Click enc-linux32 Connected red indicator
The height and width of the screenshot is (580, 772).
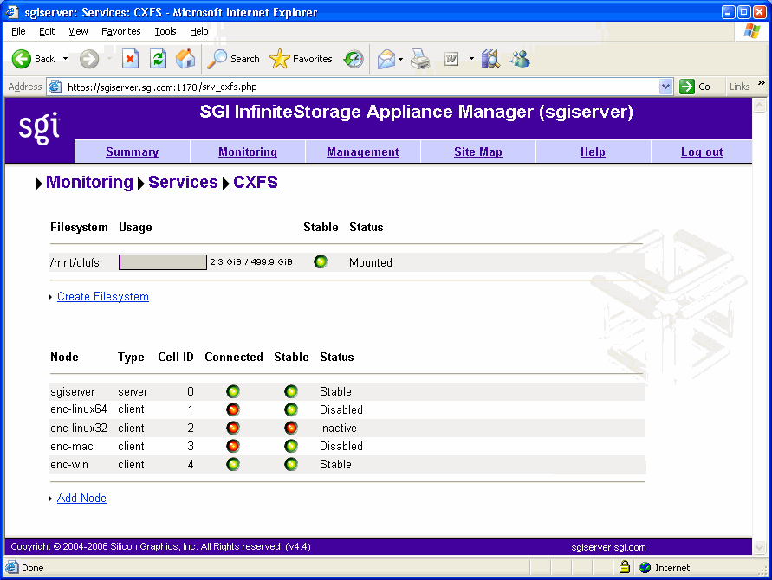(x=233, y=428)
